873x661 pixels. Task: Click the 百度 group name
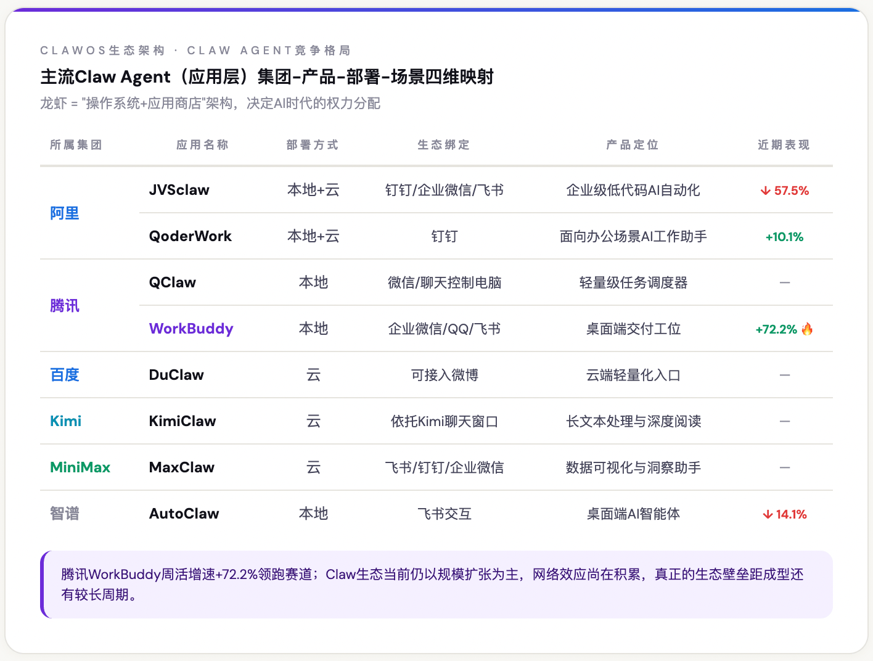(65, 375)
